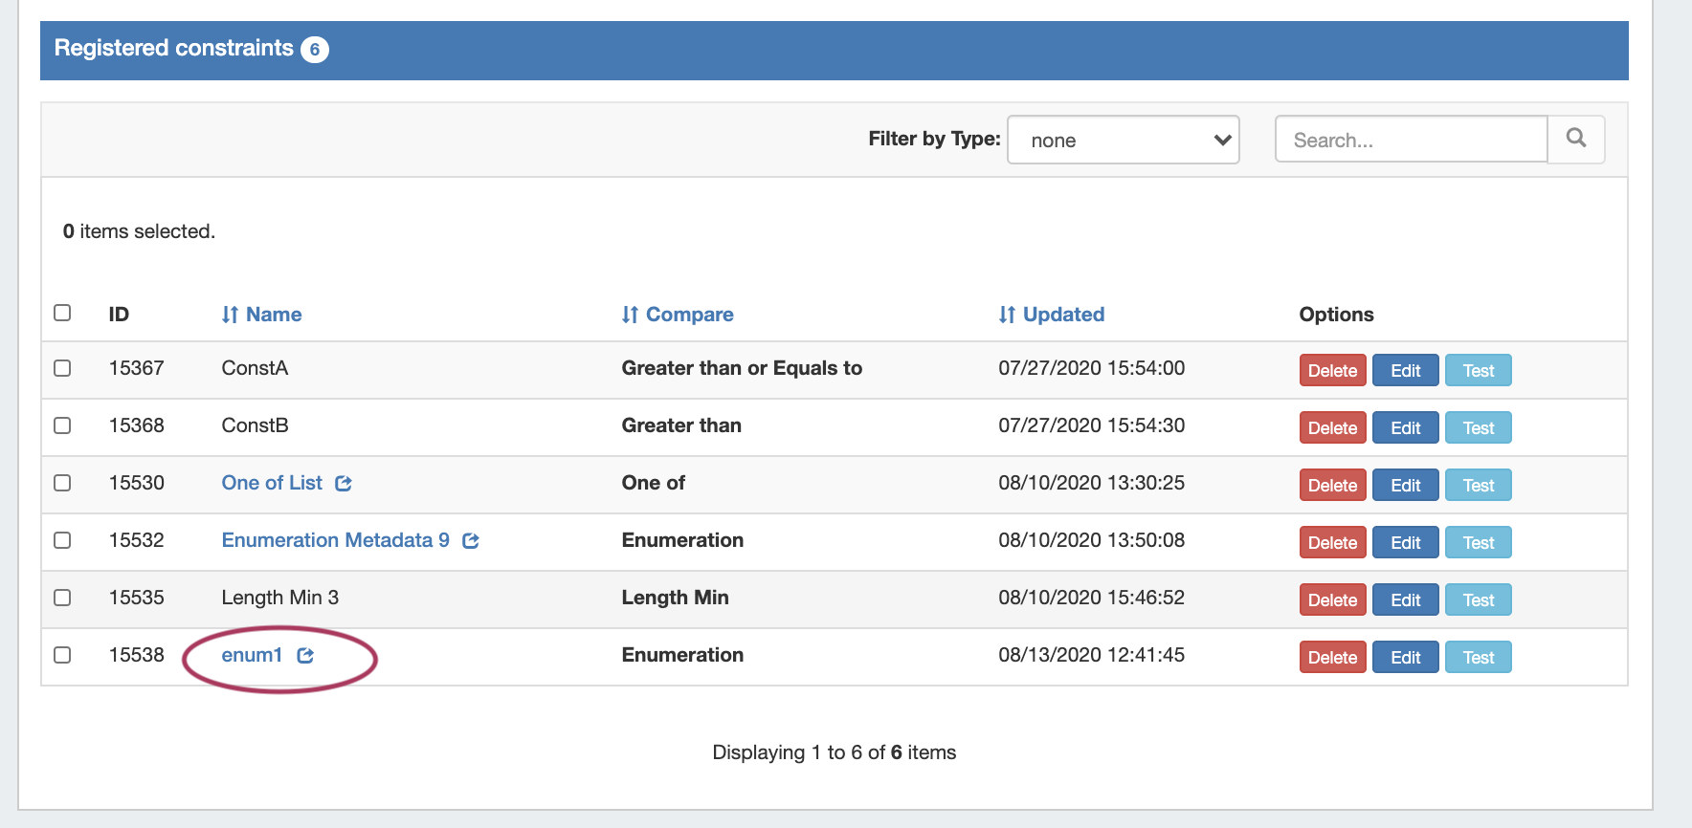
Task: Tick the checkbox for constraint 15538
Action: tap(62, 655)
